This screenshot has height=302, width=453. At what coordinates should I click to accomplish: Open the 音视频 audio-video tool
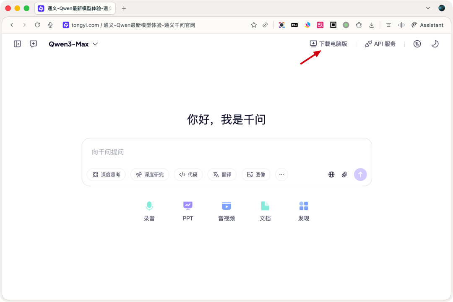(x=226, y=210)
